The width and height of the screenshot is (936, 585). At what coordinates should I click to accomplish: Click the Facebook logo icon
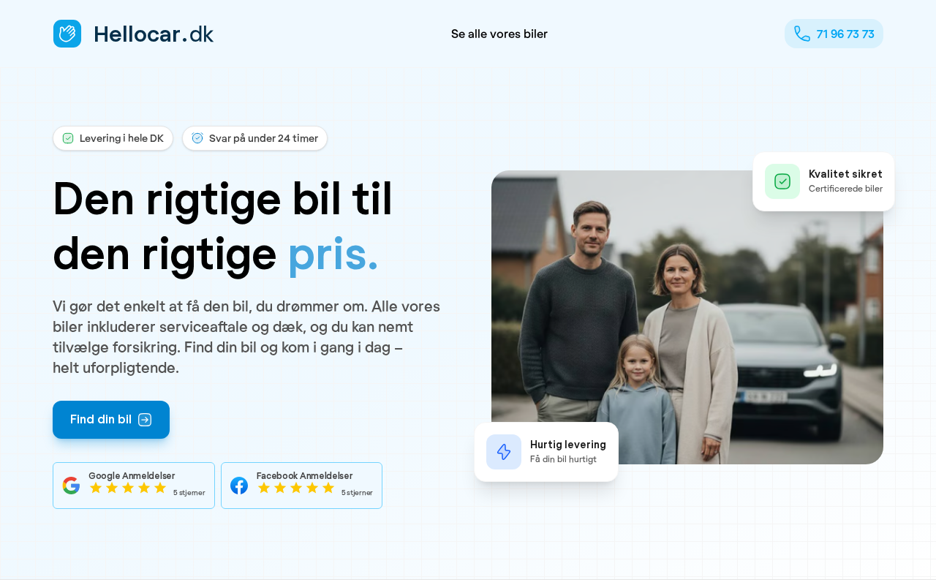click(239, 486)
